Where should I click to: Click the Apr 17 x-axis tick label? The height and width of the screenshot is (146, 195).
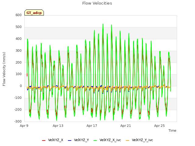pos(92,126)
